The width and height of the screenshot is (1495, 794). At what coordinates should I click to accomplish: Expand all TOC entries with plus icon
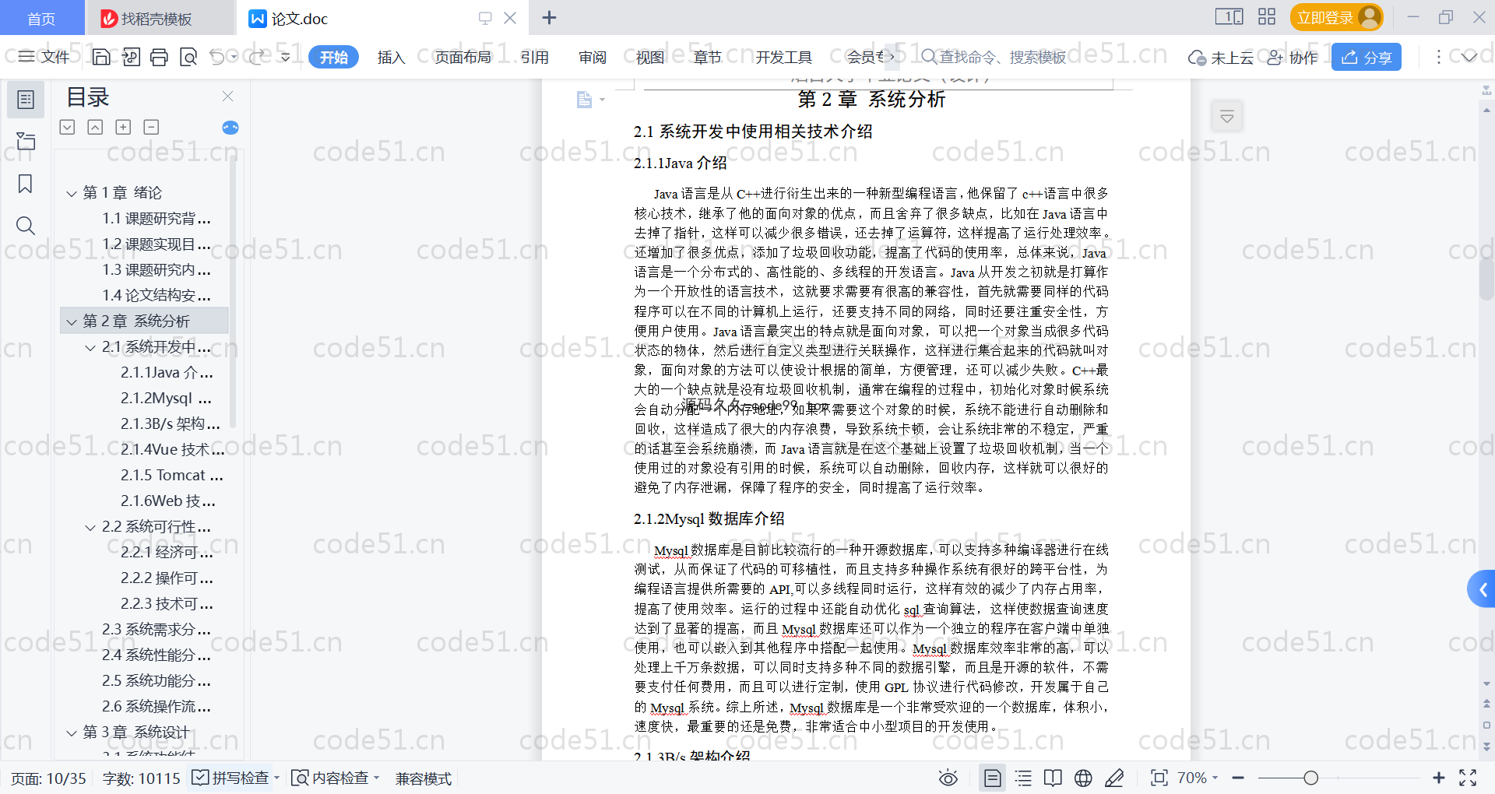123,127
